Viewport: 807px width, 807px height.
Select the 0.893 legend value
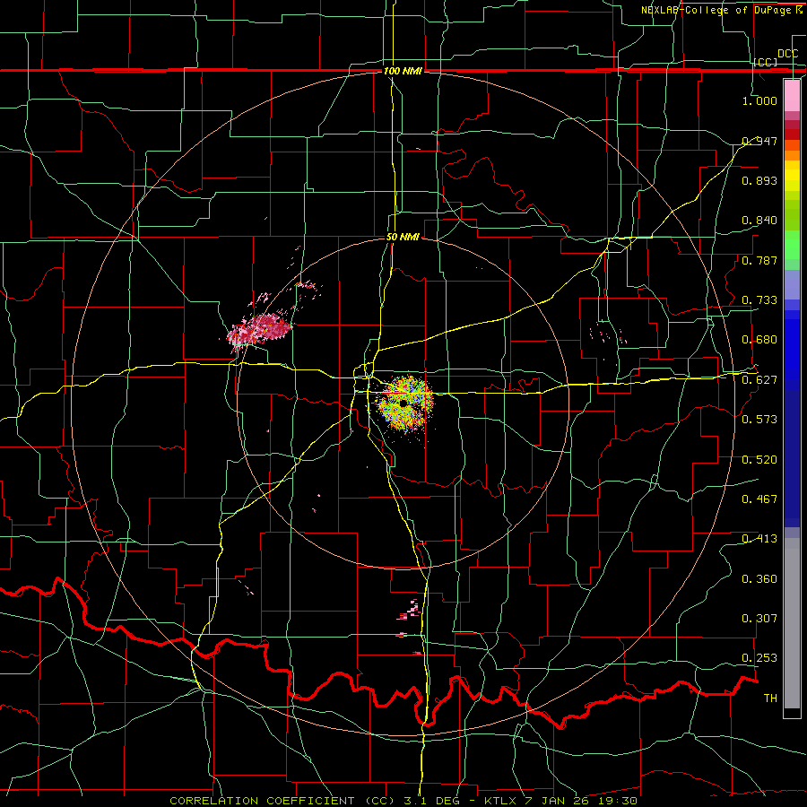tap(759, 180)
